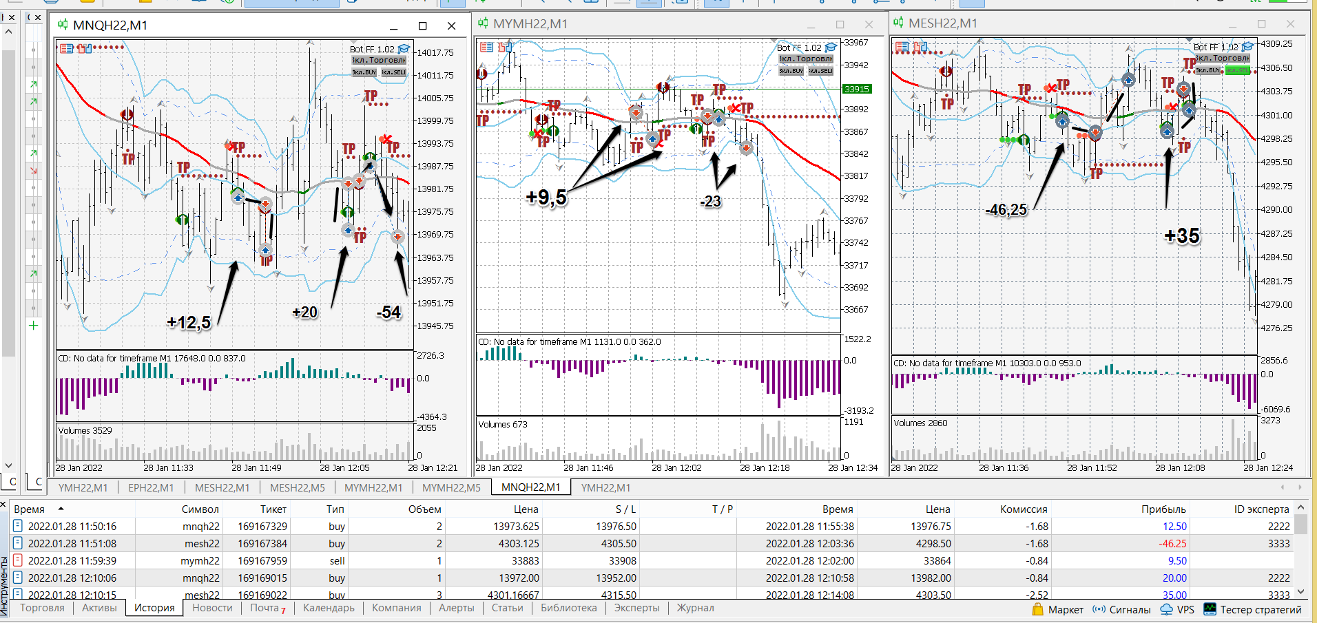Open the depth of market icon in MESH22 chart
This screenshot has height=623, width=1317.
pos(920,47)
